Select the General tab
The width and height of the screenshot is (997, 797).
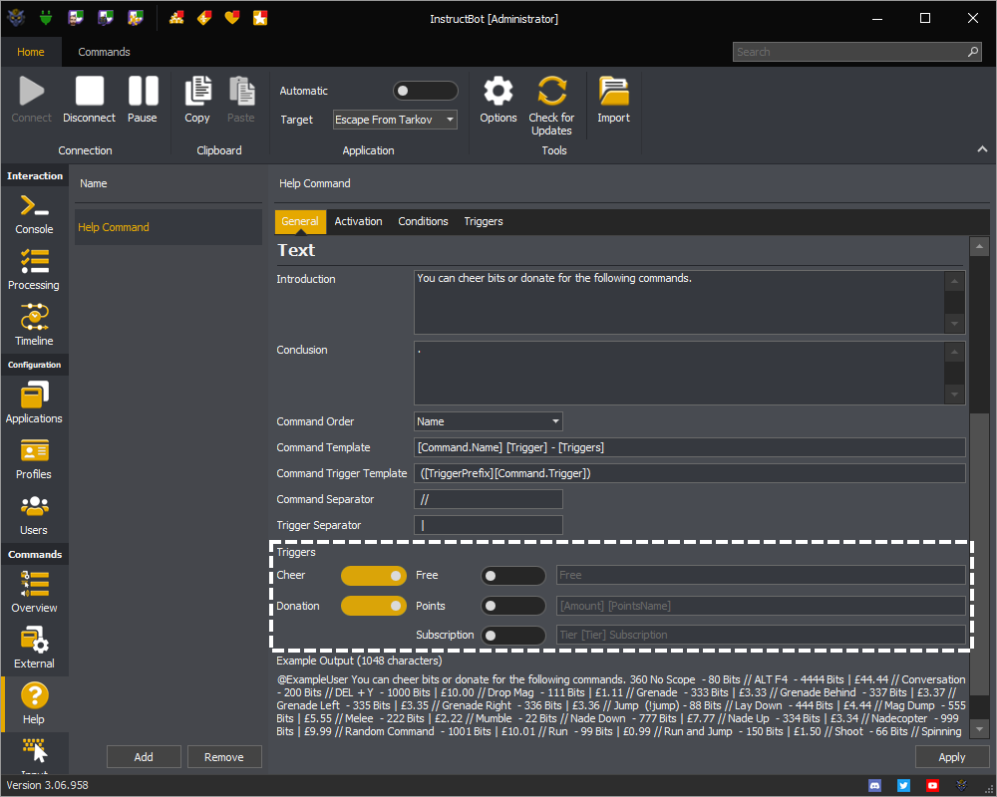pyautogui.click(x=300, y=221)
